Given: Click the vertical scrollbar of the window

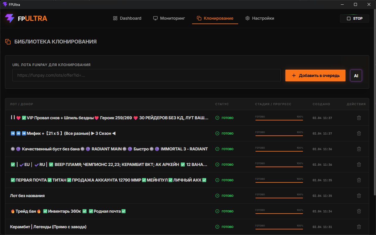Looking at the screenshot, I should tap(374, 117).
